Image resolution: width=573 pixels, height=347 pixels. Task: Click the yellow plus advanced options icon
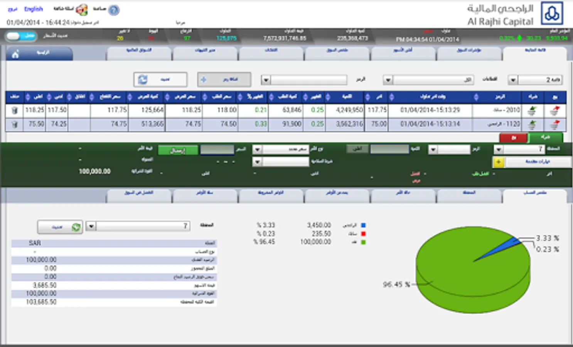(499, 162)
